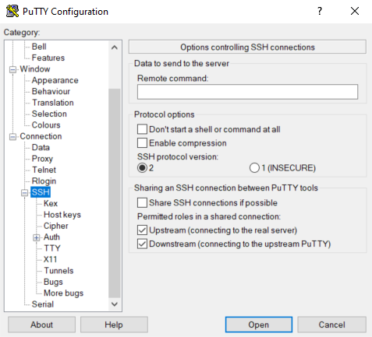Collapse the SSH tree node
The image size is (372, 337).
coord(24,193)
